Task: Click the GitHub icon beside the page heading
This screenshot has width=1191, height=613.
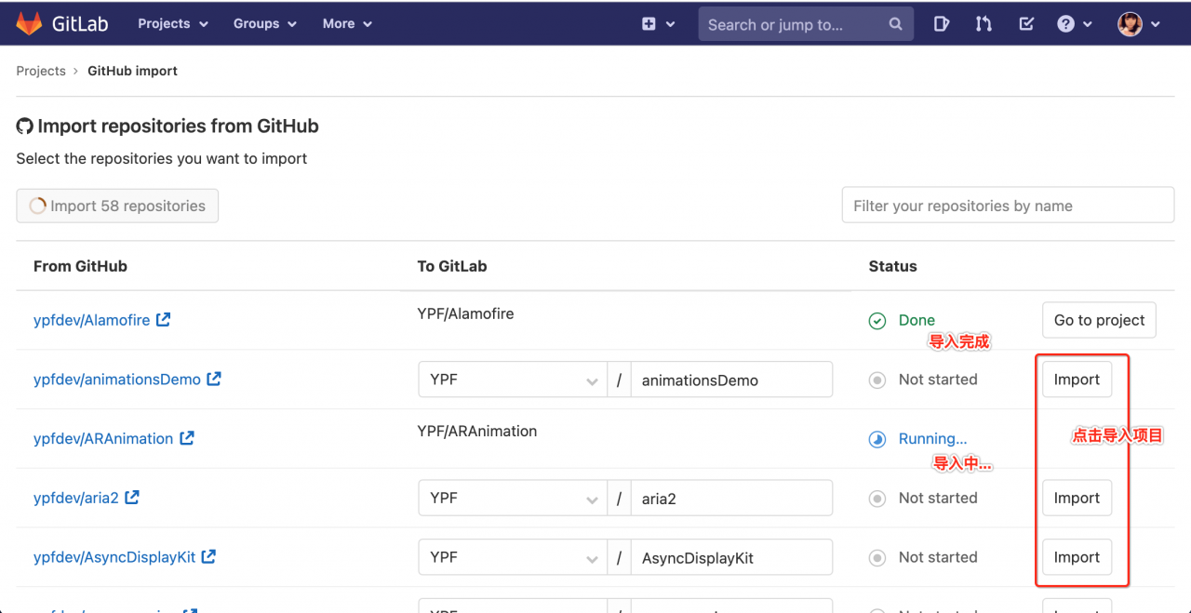Action: 23,126
